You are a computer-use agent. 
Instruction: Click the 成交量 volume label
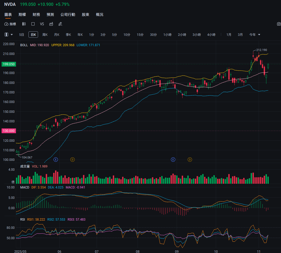pos(25,166)
